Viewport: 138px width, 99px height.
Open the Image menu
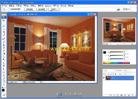[19, 6]
